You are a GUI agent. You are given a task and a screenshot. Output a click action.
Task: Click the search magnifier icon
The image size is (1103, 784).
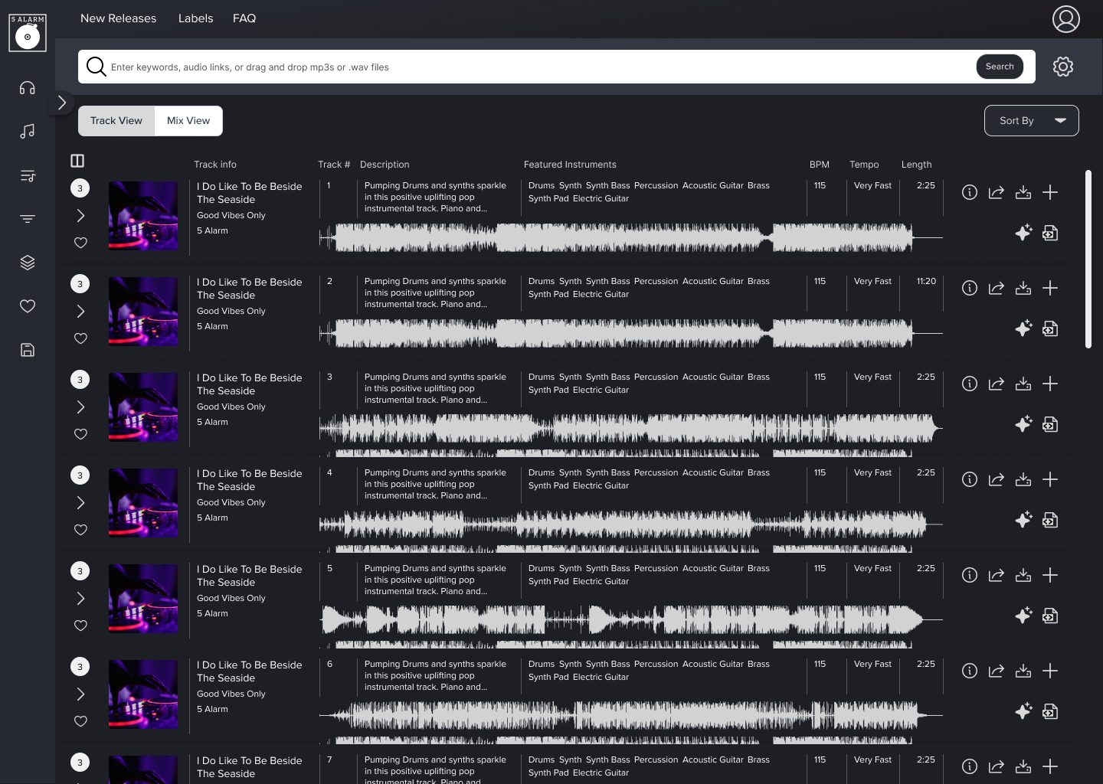point(96,67)
